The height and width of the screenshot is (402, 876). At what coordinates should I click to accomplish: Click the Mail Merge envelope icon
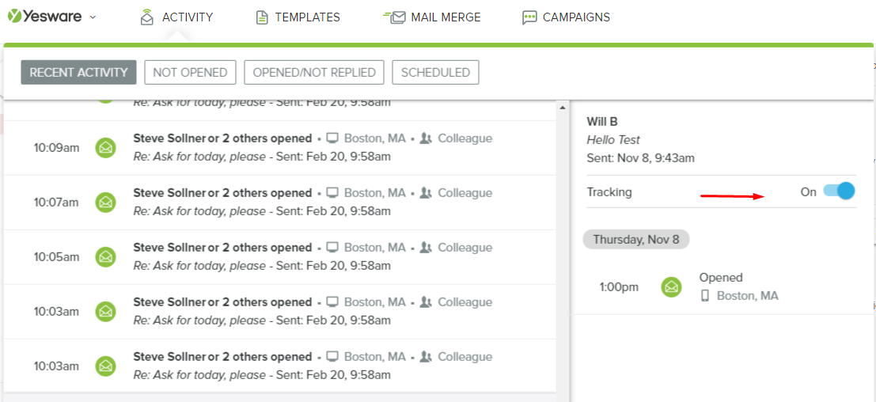pos(394,17)
